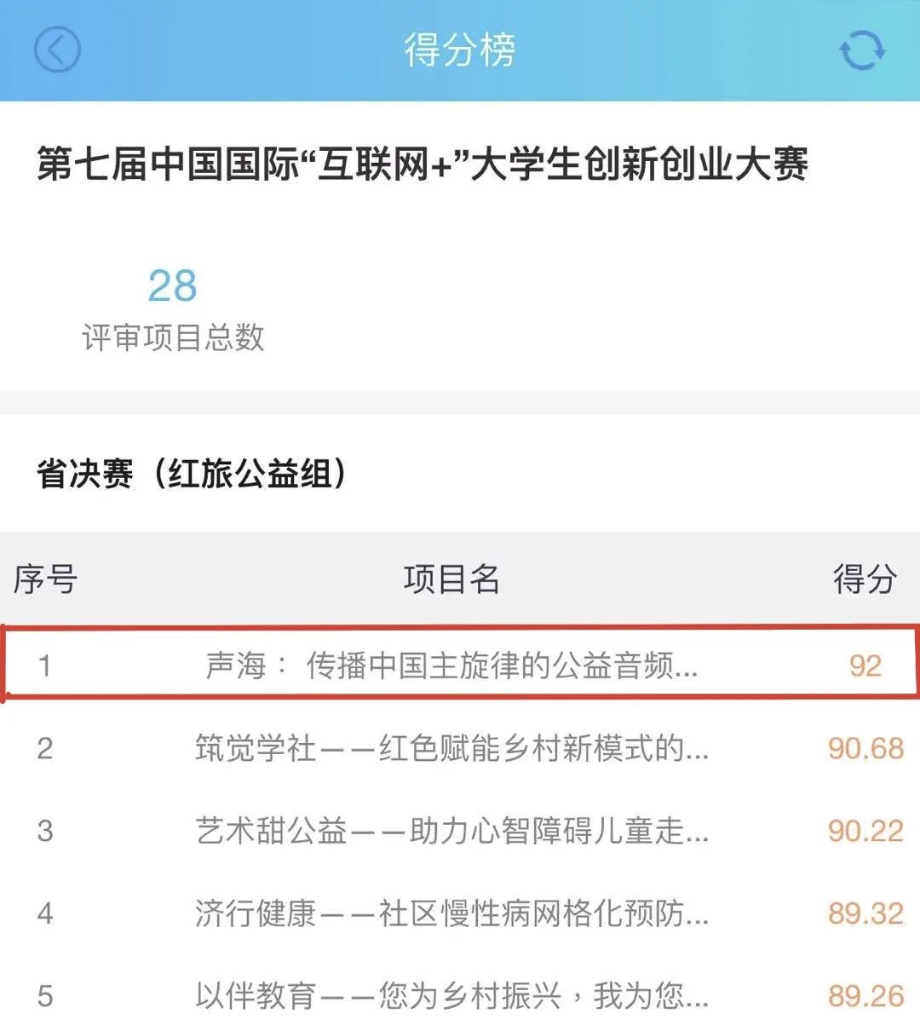Tap the 评审项目总数 label
Viewport: 920px width, 1031px height.
click(x=173, y=337)
